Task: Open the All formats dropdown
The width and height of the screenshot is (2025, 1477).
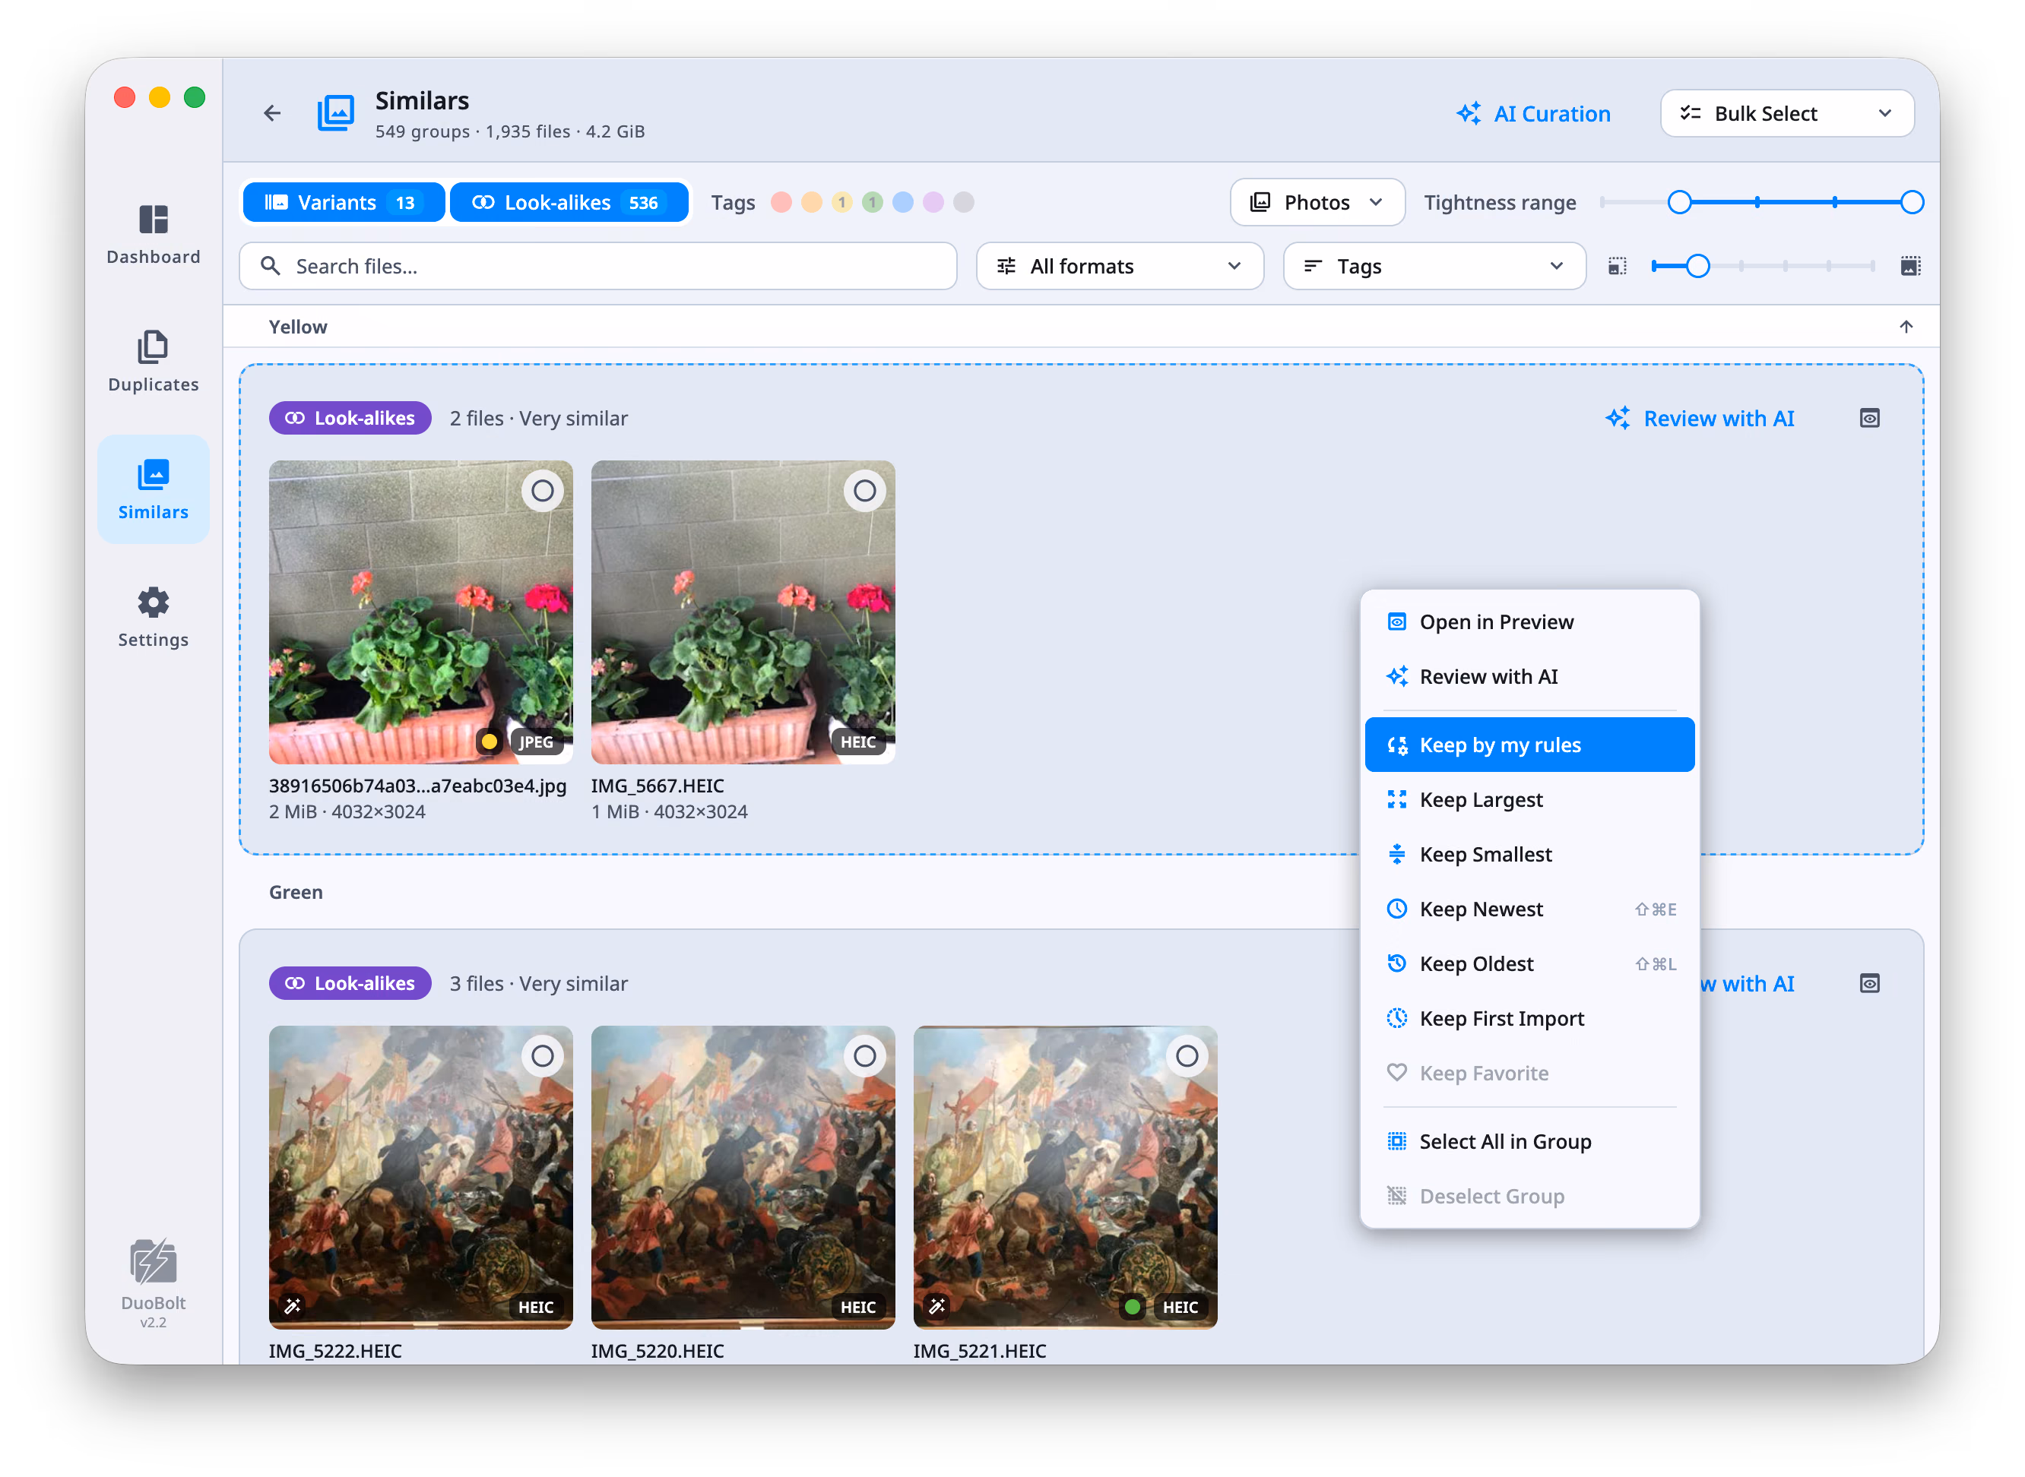Action: 1119,265
